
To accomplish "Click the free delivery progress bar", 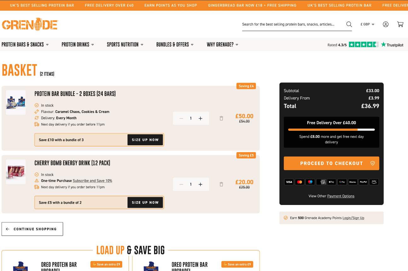I will coord(331,130).
